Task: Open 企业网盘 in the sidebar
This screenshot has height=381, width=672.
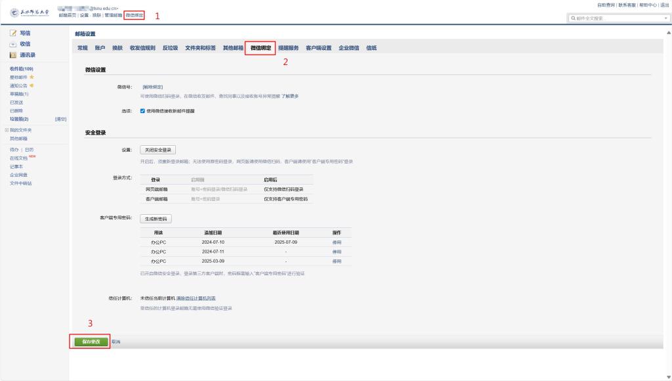Action: click(x=18, y=175)
